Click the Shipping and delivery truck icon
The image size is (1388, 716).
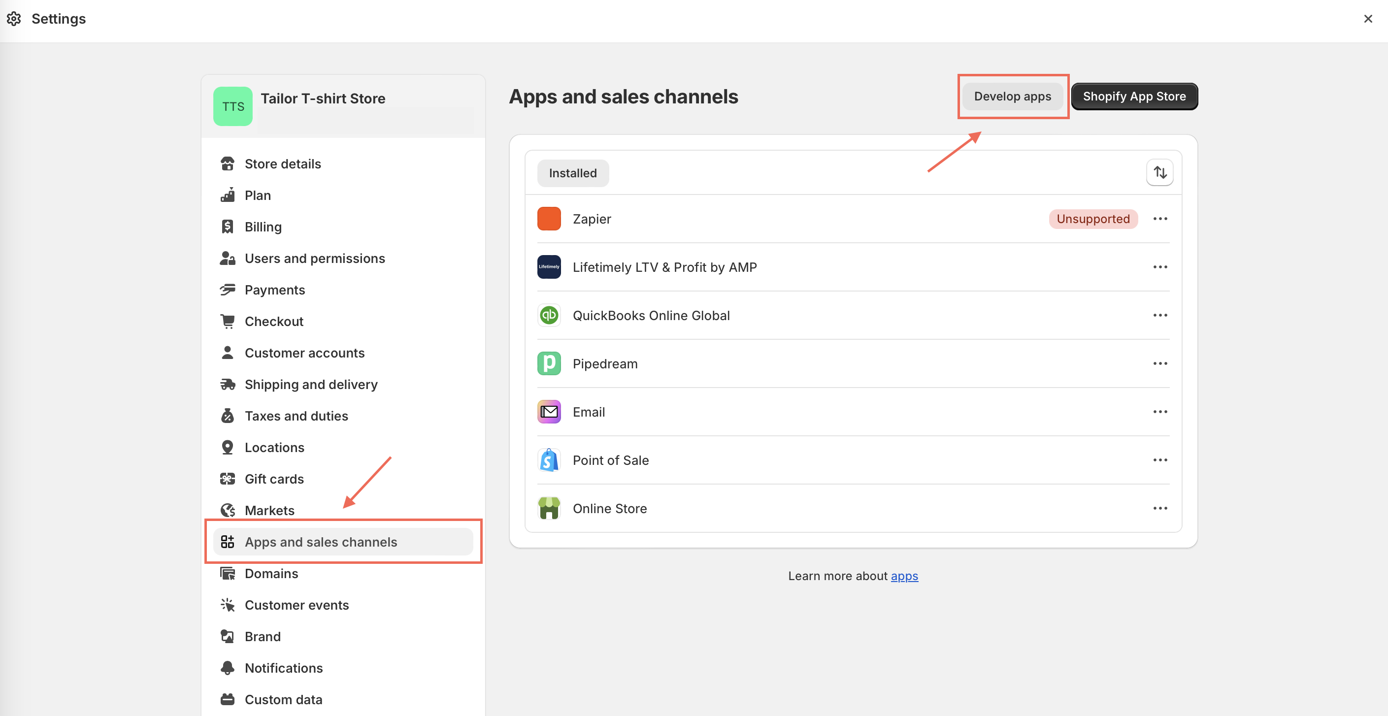[x=228, y=384]
